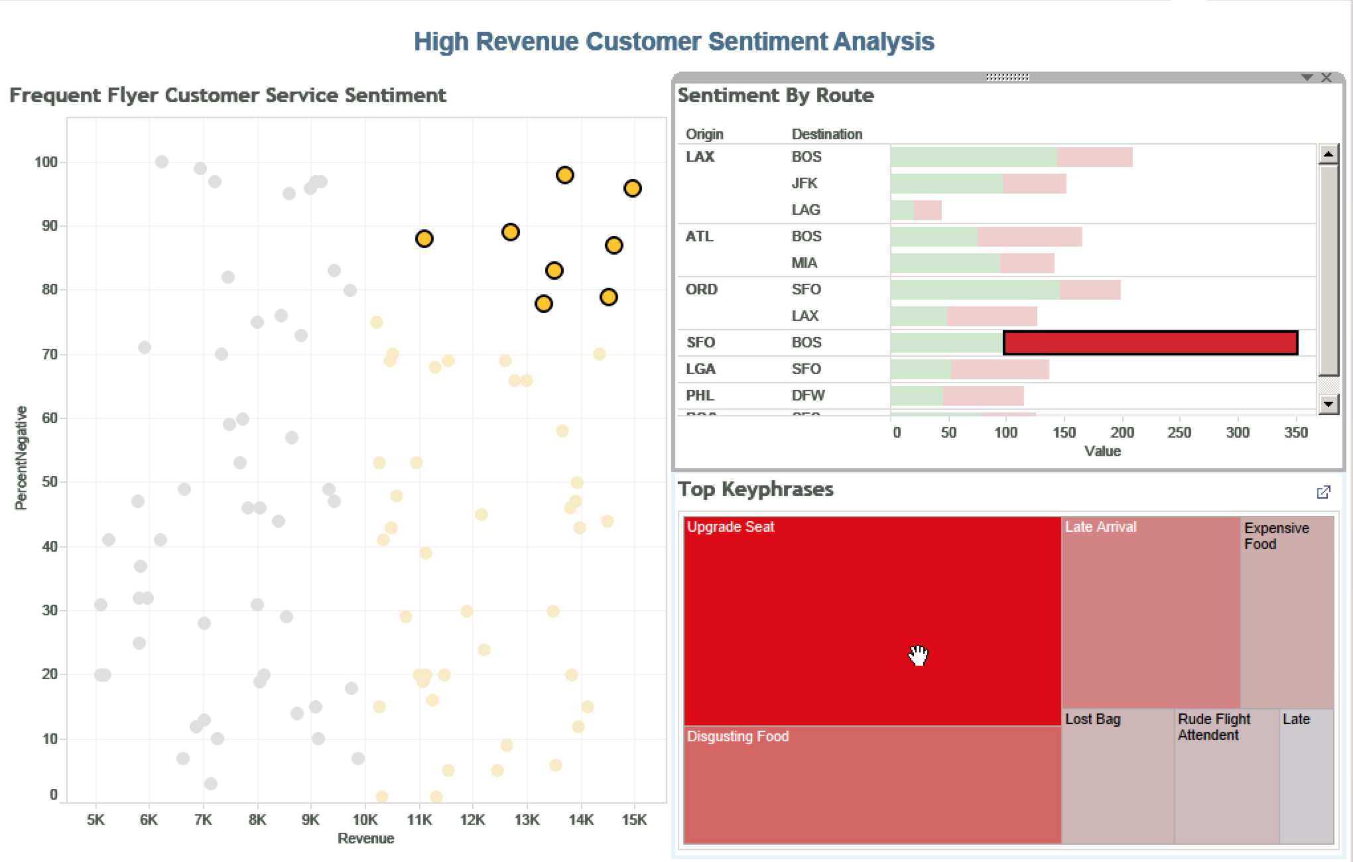Screen dimensions: 1353x862
Task: Click the scroll down arrow in route list
Action: pyautogui.click(x=1328, y=404)
